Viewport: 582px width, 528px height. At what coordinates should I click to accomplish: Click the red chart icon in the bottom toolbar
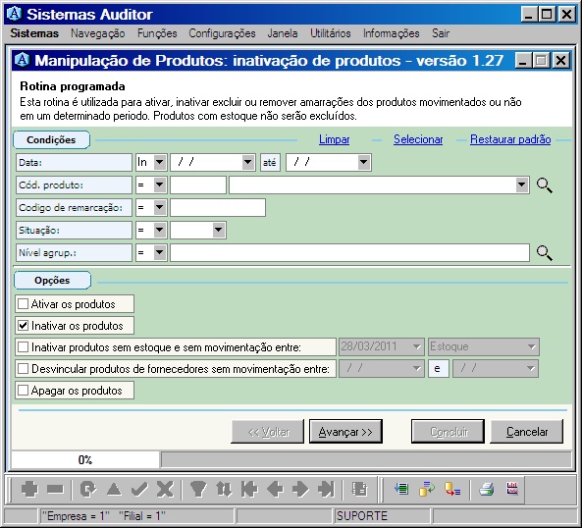pyautogui.click(x=512, y=489)
